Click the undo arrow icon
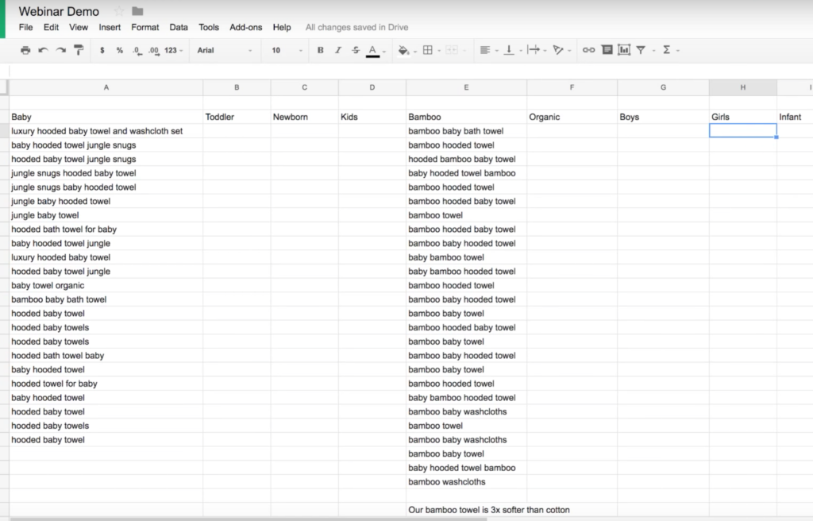 click(x=43, y=50)
